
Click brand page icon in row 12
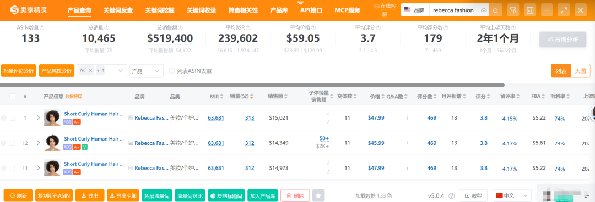tap(131, 143)
